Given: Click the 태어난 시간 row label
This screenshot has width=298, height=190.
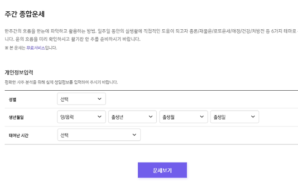Looking at the screenshot, I should coord(19,135).
